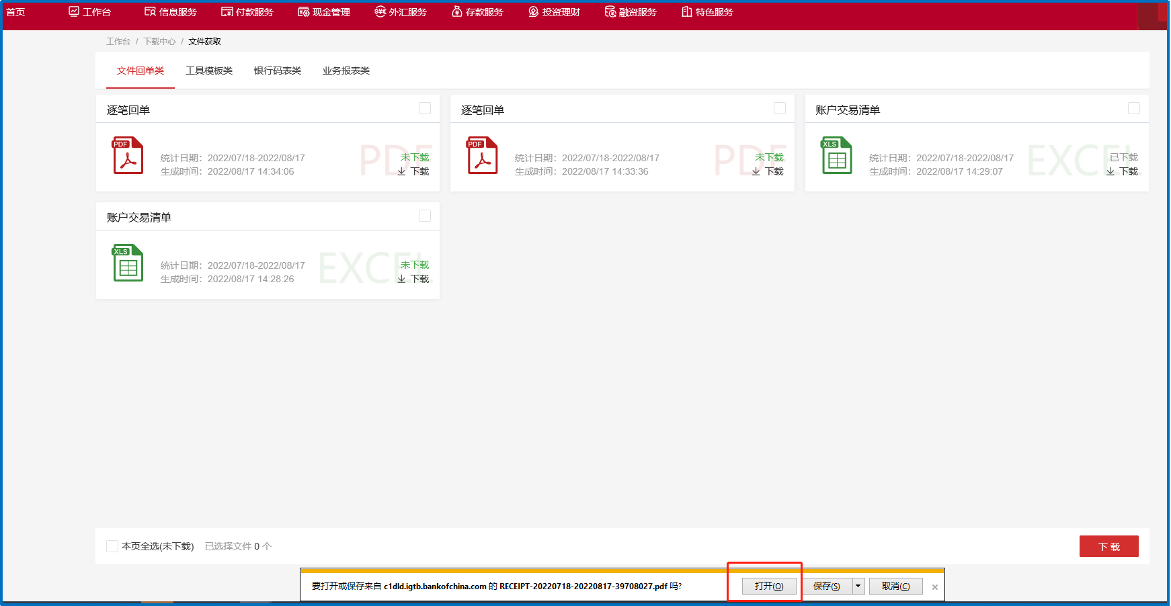
Task: Download the 14:28:26 账户交易清单 file
Action: [x=413, y=279]
